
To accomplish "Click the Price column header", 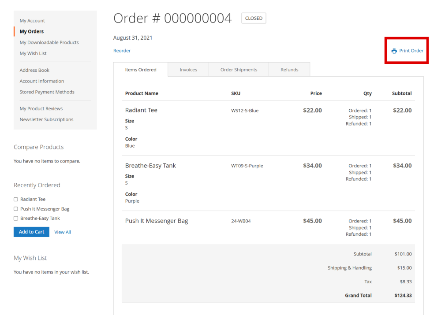I will [316, 93].
